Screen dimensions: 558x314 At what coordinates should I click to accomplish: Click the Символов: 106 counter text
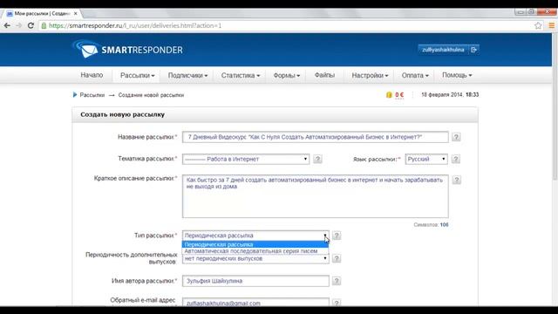click(x=431, y=225)
